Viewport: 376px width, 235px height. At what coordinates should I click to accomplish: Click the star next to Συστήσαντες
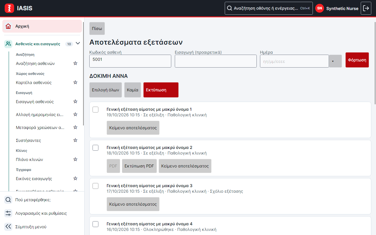point(75,140)
